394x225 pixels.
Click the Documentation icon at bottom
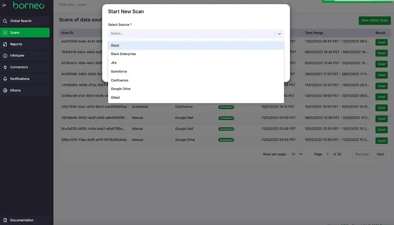(x=5, y=220)
